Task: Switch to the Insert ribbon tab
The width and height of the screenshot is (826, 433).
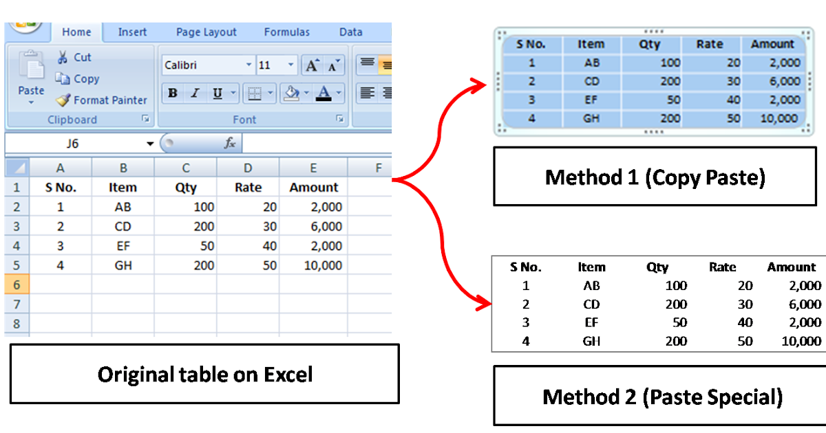Action: point(132,32)
